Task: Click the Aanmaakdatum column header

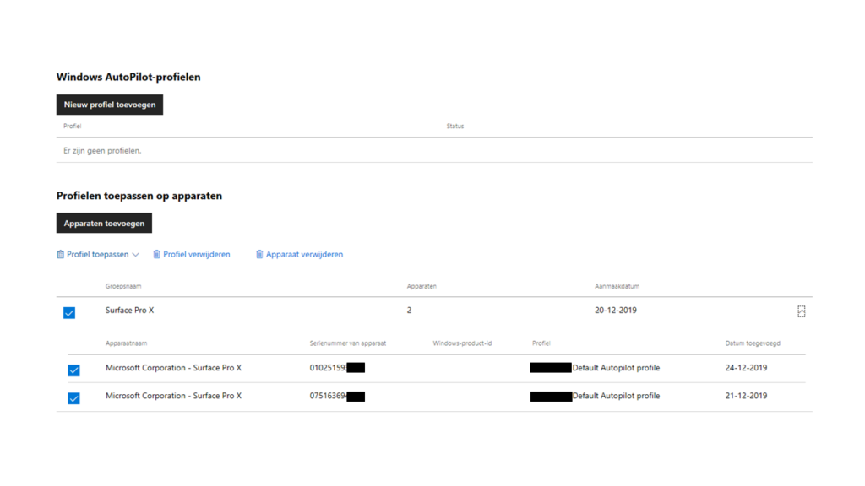Action: tap(617, 287)
